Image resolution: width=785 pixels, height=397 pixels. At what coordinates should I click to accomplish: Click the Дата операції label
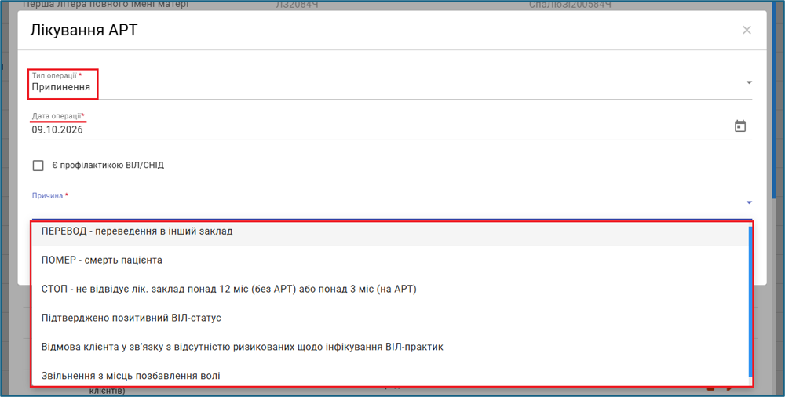point(57,115)
